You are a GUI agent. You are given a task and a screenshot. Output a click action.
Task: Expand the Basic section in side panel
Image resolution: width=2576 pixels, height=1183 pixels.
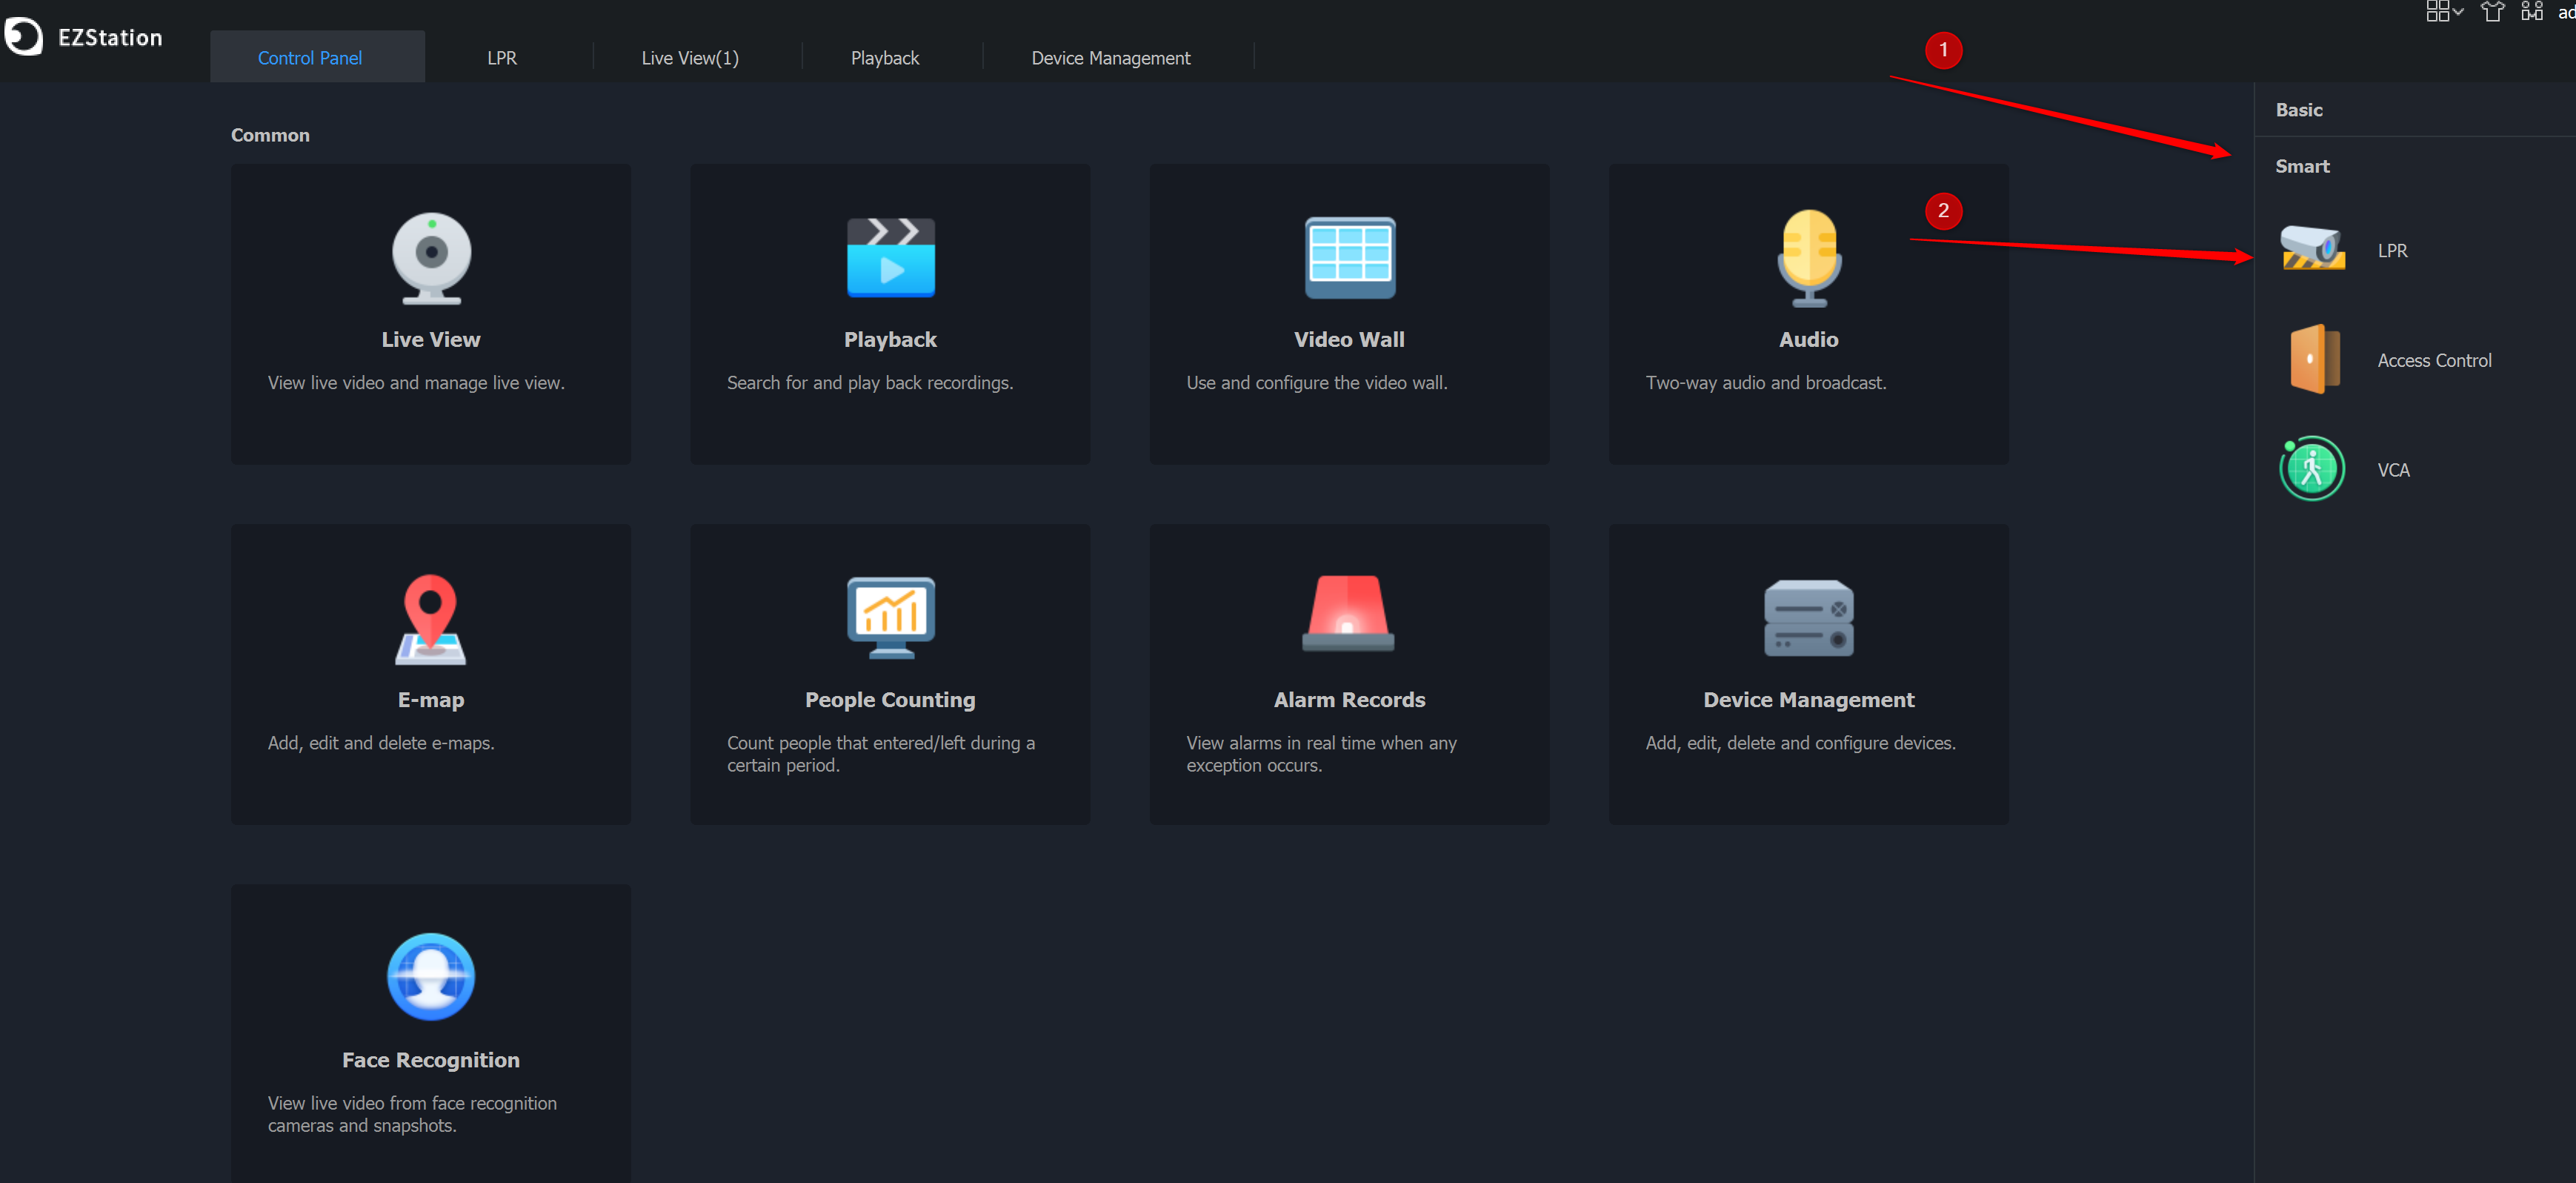[2299, 110]
